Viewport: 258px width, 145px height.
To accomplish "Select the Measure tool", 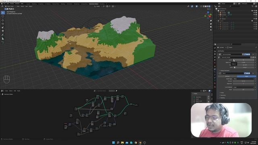I will [3, 39].
